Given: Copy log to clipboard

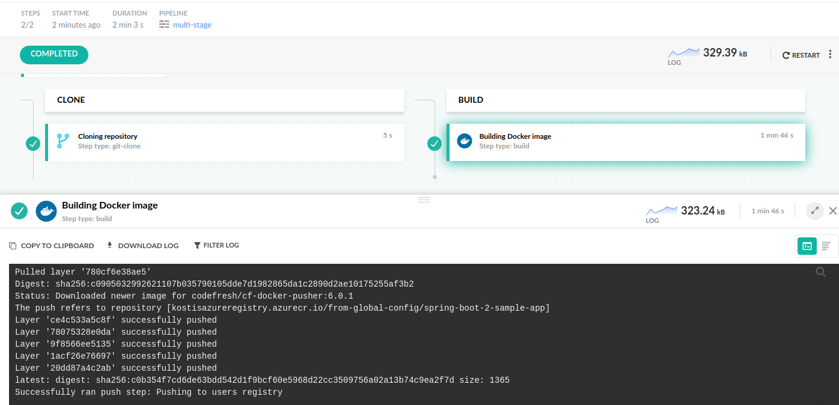Looking at the screenshot, I should tap(52, 245).
